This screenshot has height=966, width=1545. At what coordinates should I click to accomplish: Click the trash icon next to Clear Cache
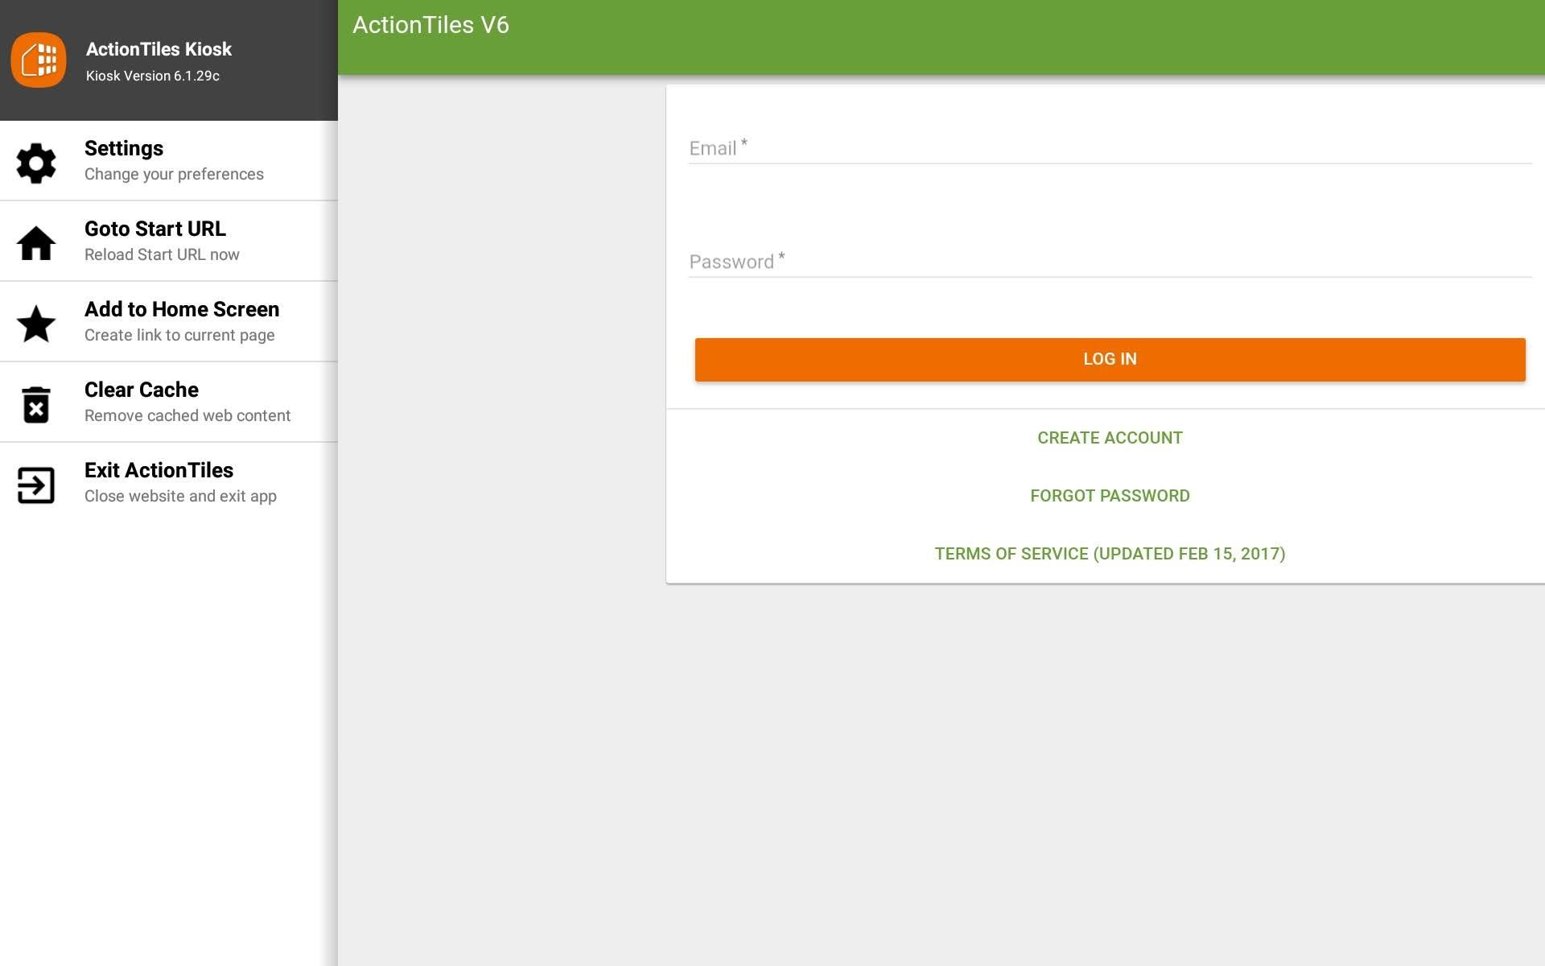[36, 403]
